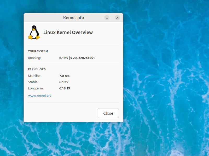This screenshot has height=156, width=209.
Task: Select the longterm version 6.18.19
Action: tap(65, 88)
